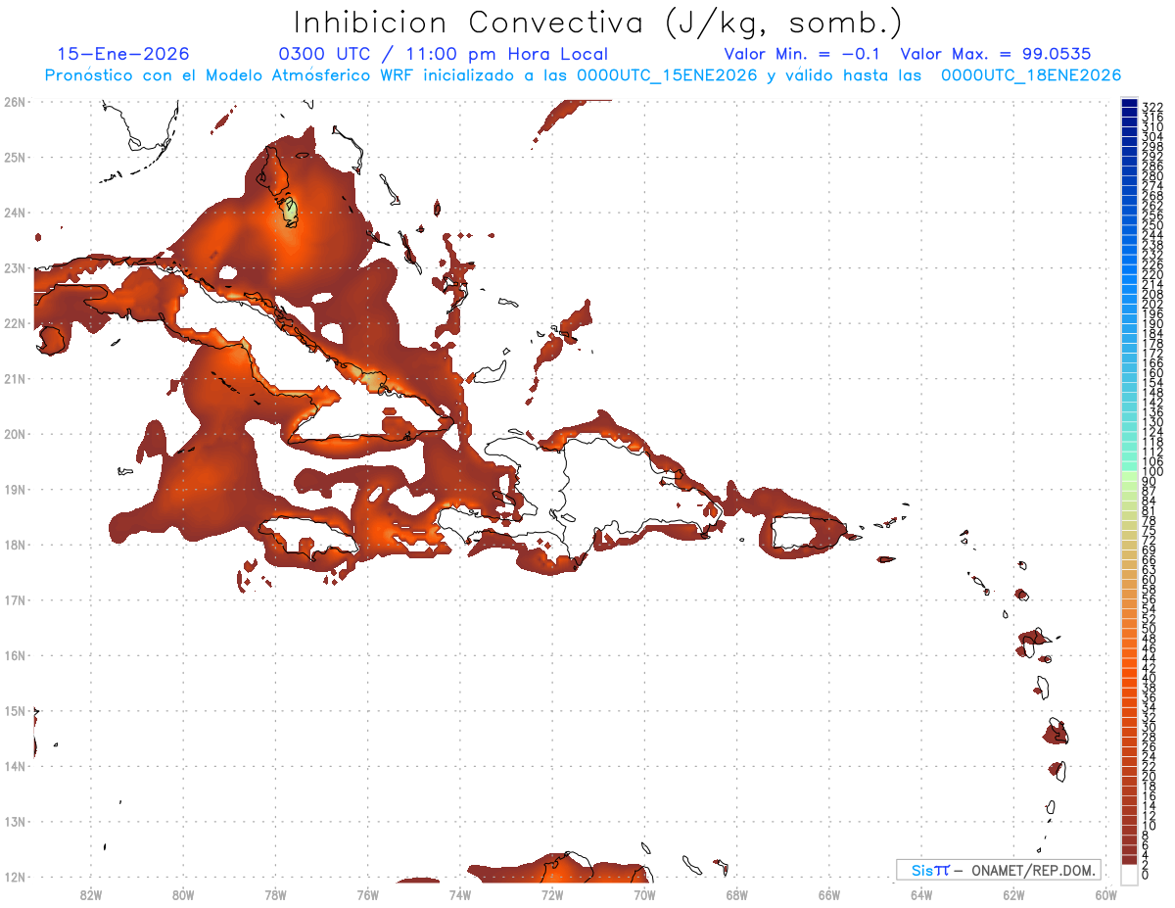Click the 21N latitude label
This screenshot has height=908, width=1175.
click(14, 378)
